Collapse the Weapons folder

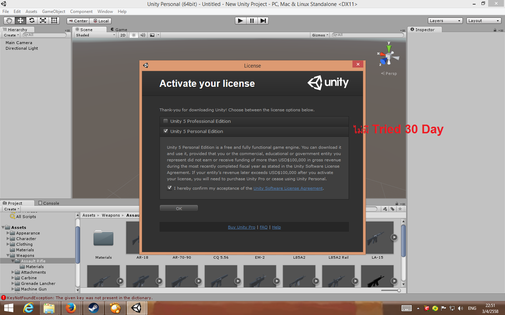(8, 255)
